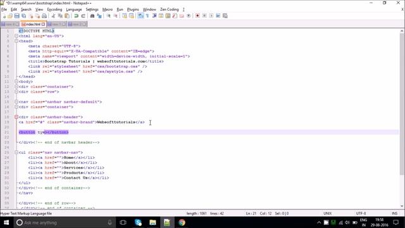Screen dimensions: 405x228
Task: Collapse the html fold on line 2
Action: click(x=16, y=36)
